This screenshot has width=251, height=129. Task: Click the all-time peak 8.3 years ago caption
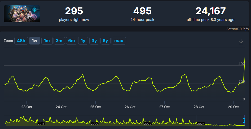[210, 20]
